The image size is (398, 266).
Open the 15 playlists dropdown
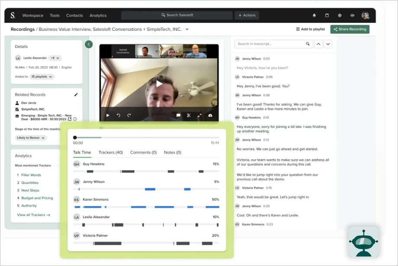[x=42, y=77]
